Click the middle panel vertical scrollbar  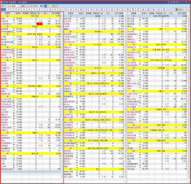pyautogui.click(x=125, y=96)
